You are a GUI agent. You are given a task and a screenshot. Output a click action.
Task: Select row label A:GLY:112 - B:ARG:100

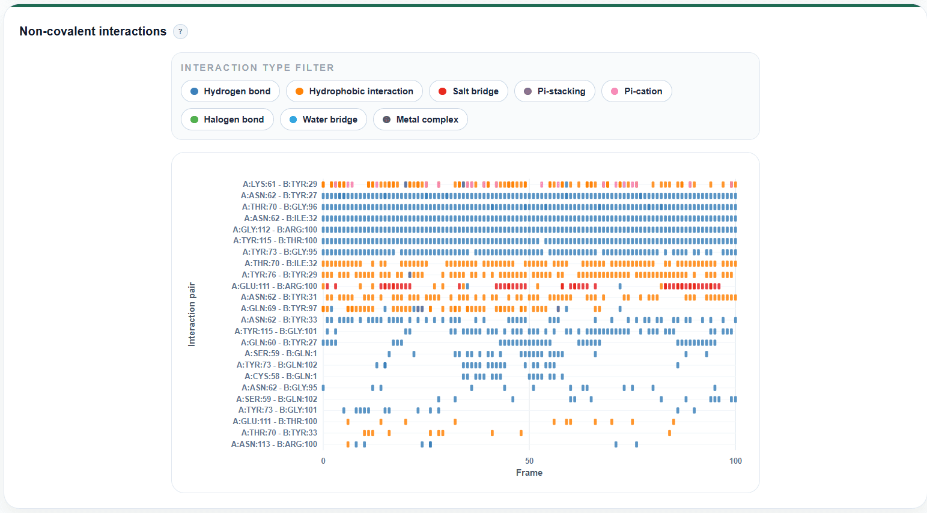pos(275,229)
